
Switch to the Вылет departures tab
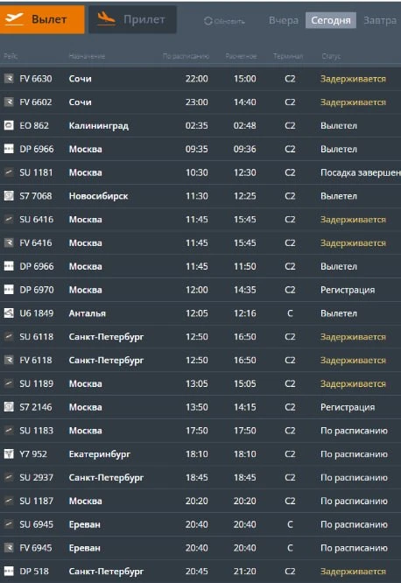pos(42,19)
